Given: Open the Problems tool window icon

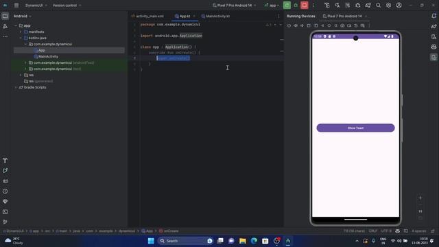Looking at the screenshot, I should (5, 191).
